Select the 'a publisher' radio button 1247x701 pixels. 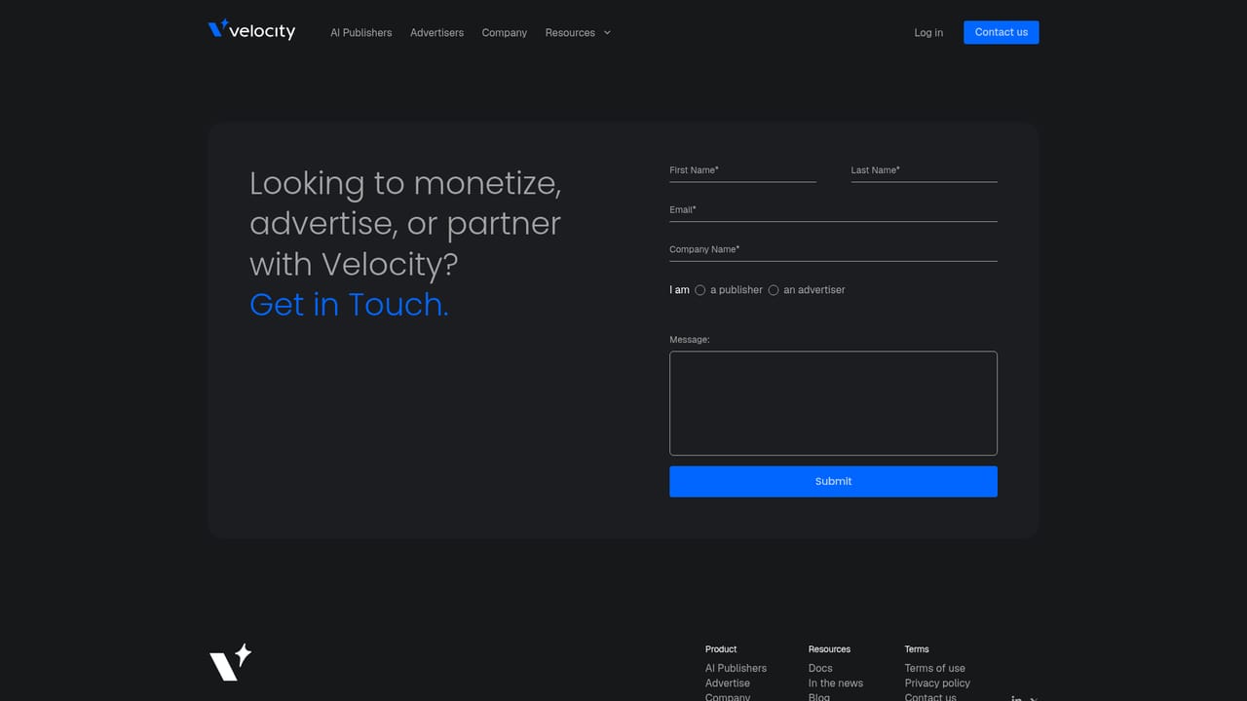(x=699, y=290)
